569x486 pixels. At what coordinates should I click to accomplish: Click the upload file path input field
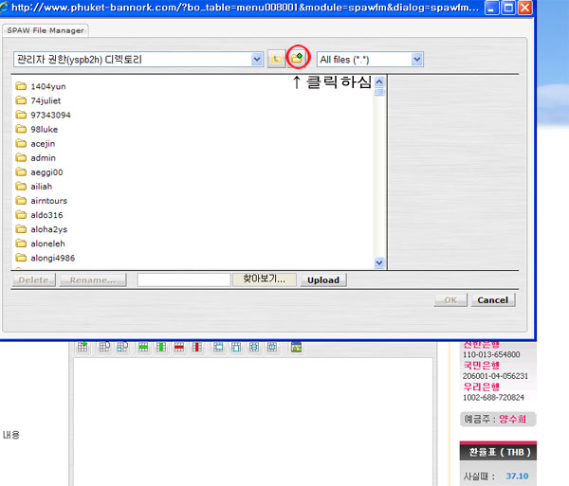coord(184,279)
